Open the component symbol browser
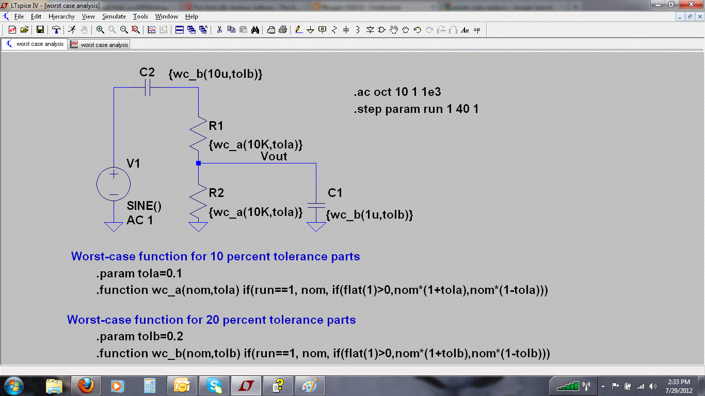Image resolution: width=705 pixels, height=396 pixels. point(381,29)
